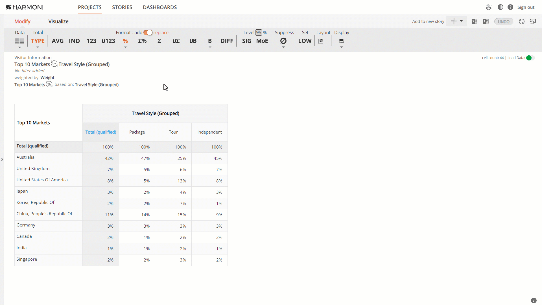Click the refresh arrows icon
This screenshot has height=305, width=542.
[x=522, y=21]
